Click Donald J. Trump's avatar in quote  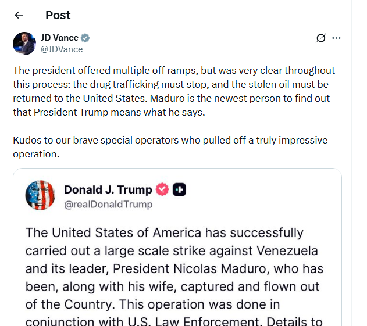pyautogui.click(x=40, y=195)
